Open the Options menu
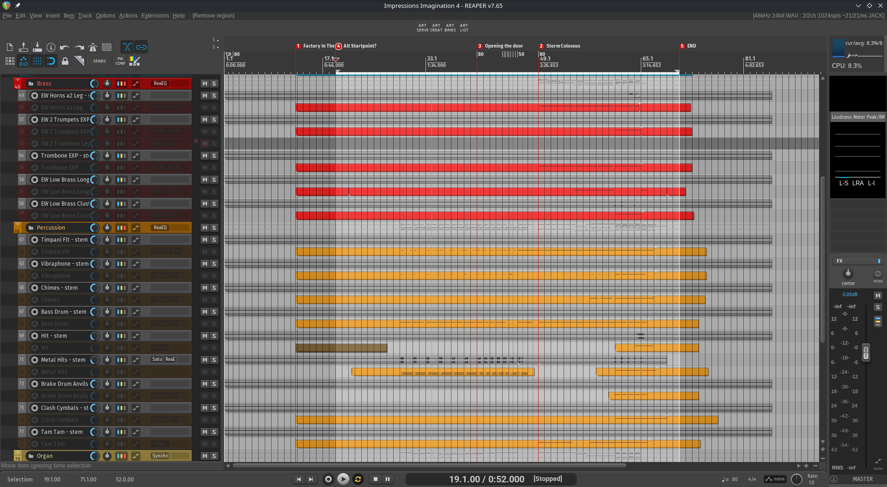The image size is (887, 487). [106, 16]
